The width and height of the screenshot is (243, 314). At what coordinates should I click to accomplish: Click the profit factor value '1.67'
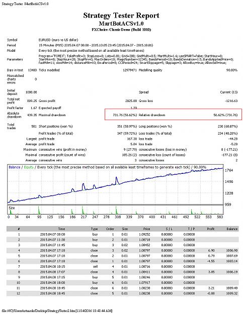(34, 108)
